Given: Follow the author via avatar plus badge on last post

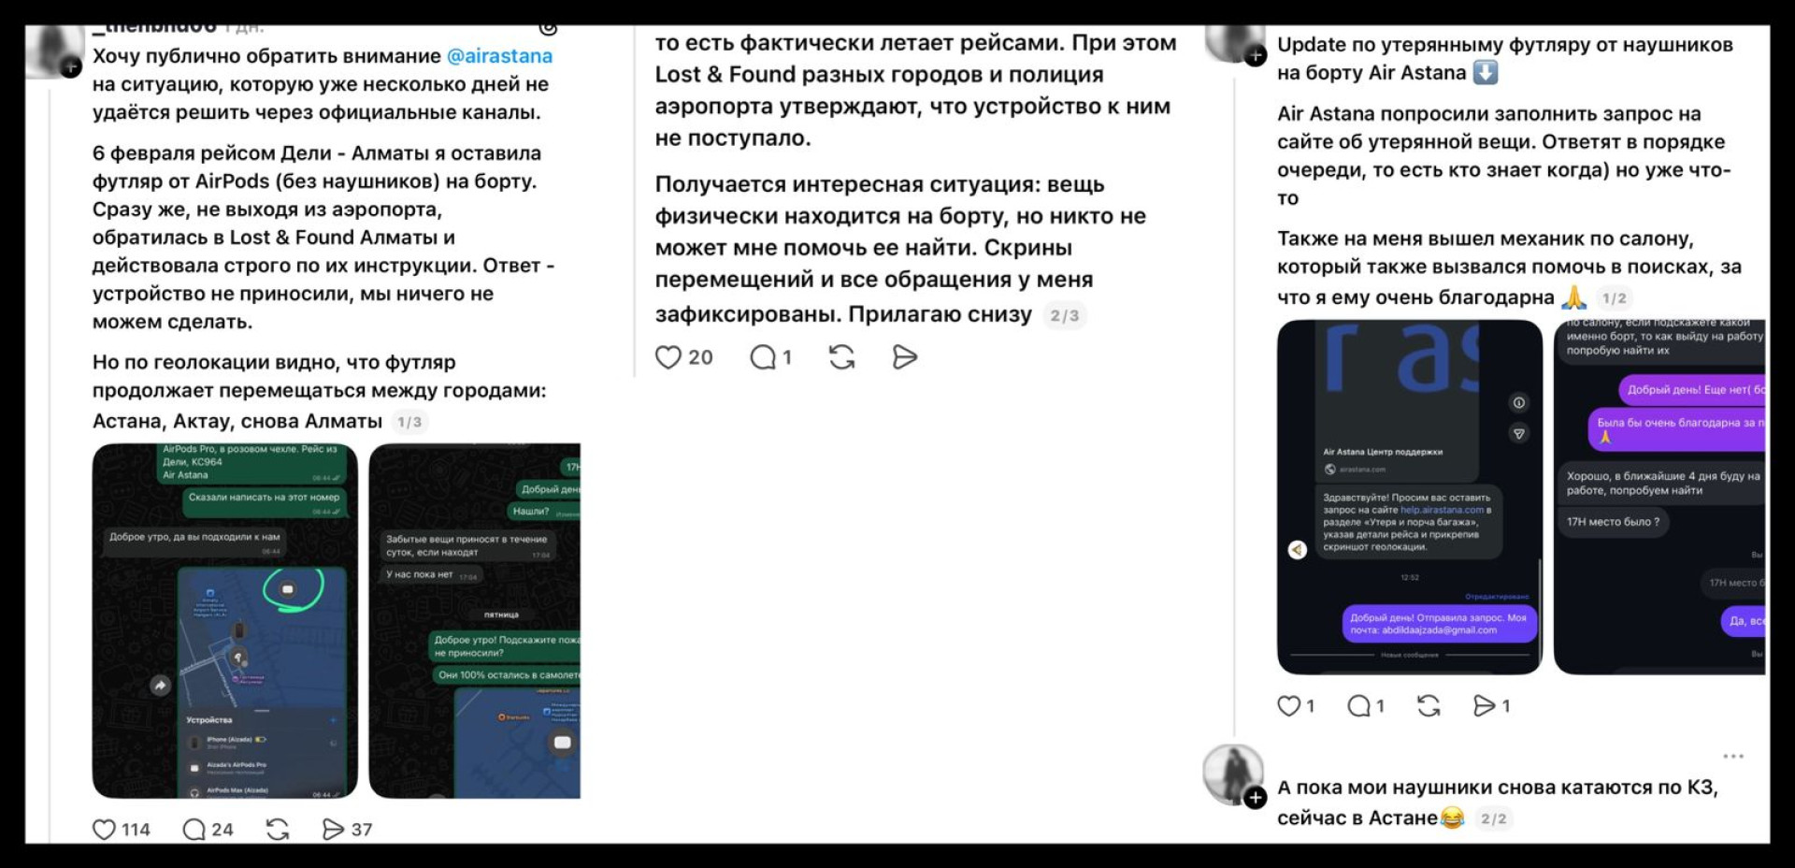Looking at the screenshot, I should tap(1256, 797).
